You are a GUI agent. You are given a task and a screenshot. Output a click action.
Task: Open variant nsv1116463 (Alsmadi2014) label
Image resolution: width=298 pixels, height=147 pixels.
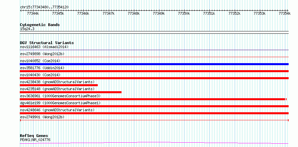[44, 47]
